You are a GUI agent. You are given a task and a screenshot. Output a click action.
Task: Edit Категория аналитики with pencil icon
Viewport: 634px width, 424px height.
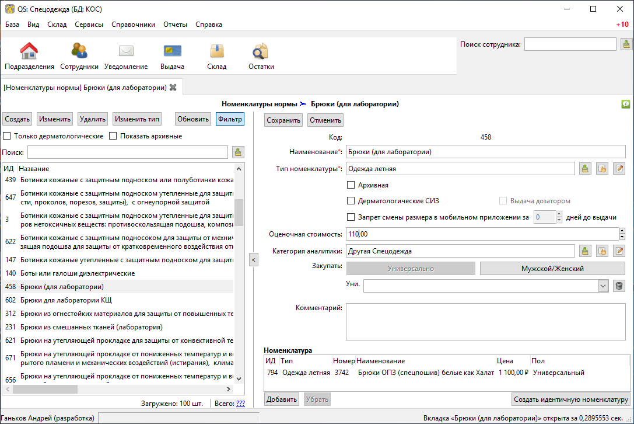pos(619,251)
